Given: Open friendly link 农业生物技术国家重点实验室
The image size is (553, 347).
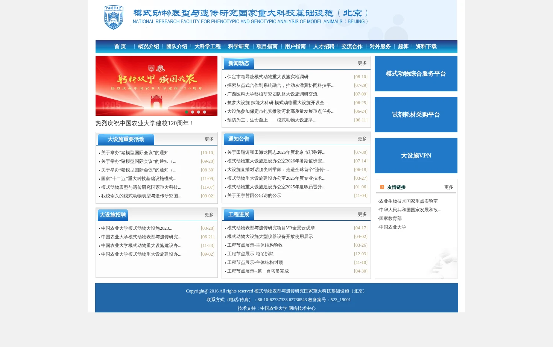Looking at the screenshot, I should coord(408,201).
